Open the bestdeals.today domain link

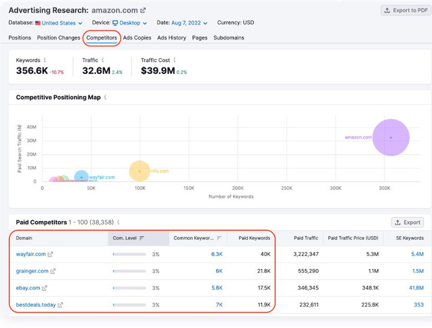(x=36, y=305)
